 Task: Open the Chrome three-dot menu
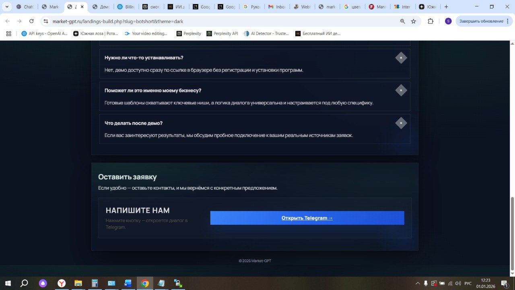click(509, 21)
